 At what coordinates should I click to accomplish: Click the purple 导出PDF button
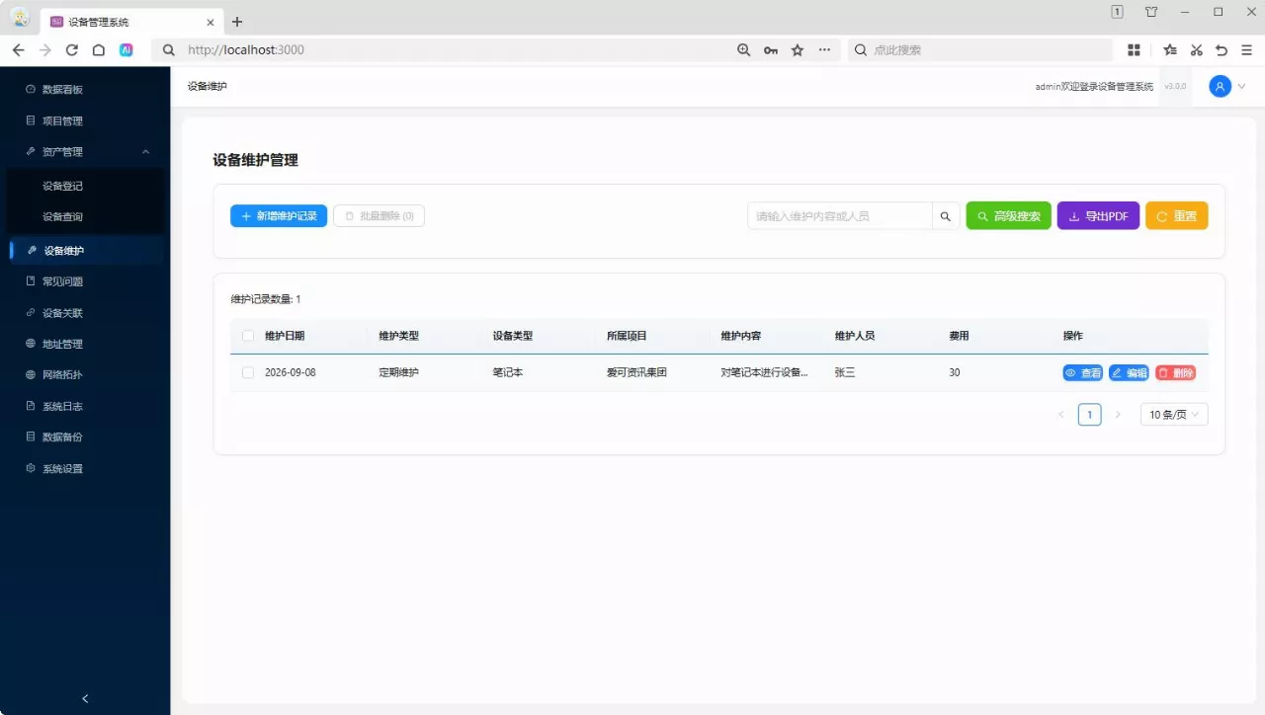[x=1098, y=216]
